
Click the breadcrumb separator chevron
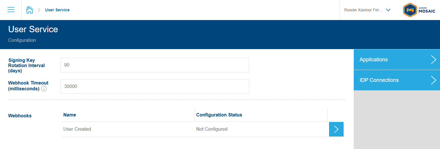(39, 10)
